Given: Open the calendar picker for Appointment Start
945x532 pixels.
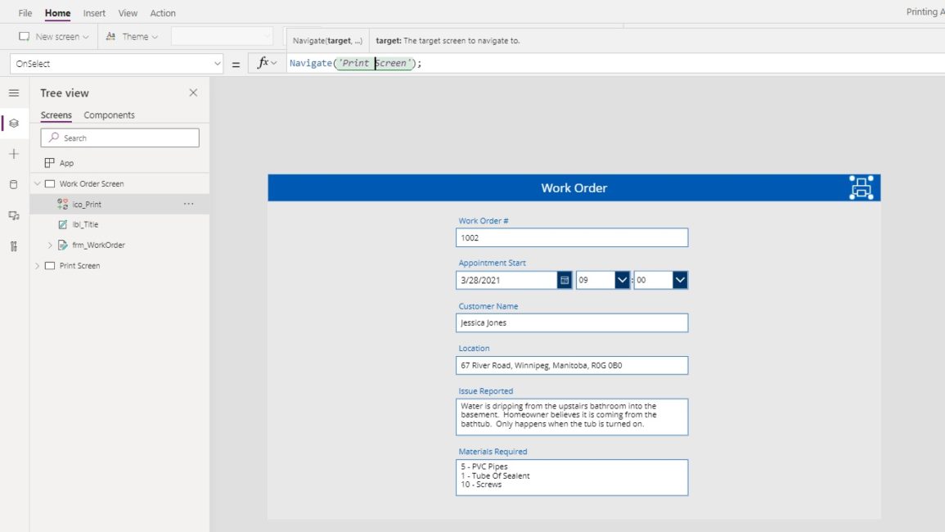Looking at the screenshot, I should [565, 280].
